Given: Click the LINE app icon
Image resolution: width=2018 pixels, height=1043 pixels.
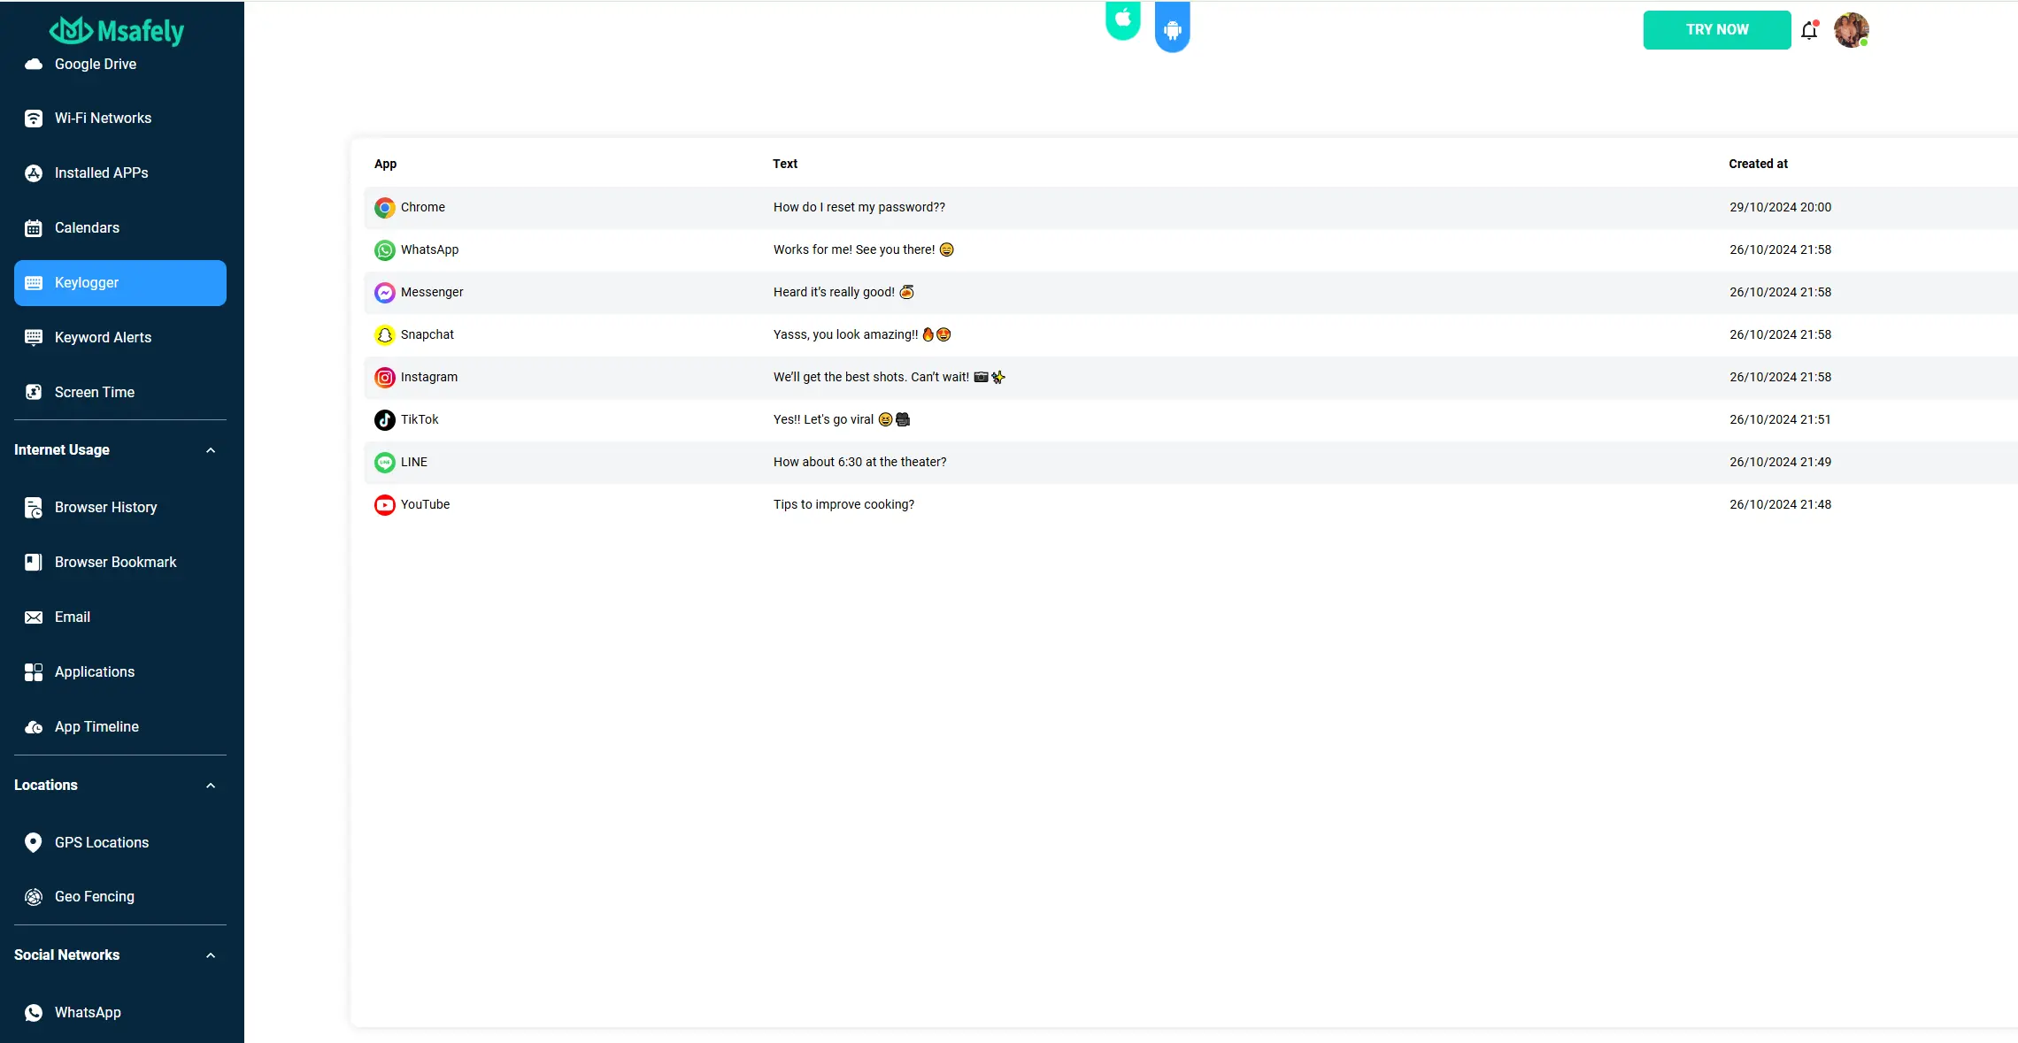Looking at the screenshot, I should coord(385,463).
